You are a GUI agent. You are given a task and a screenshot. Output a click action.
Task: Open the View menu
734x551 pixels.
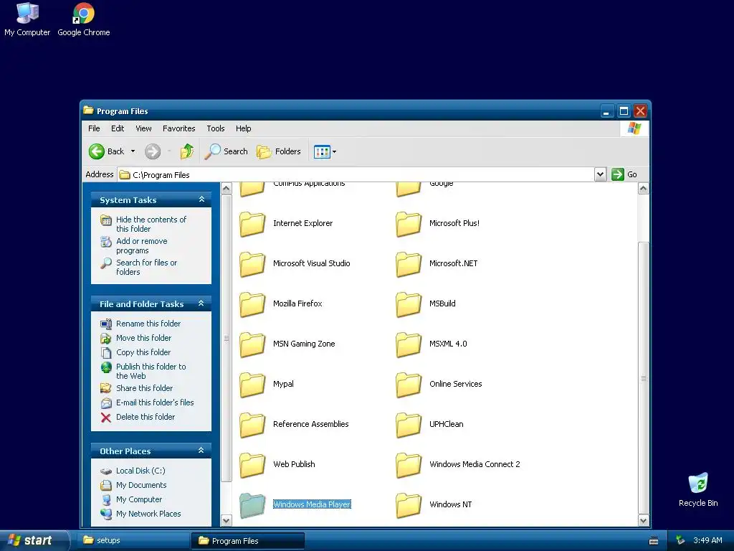143,128
